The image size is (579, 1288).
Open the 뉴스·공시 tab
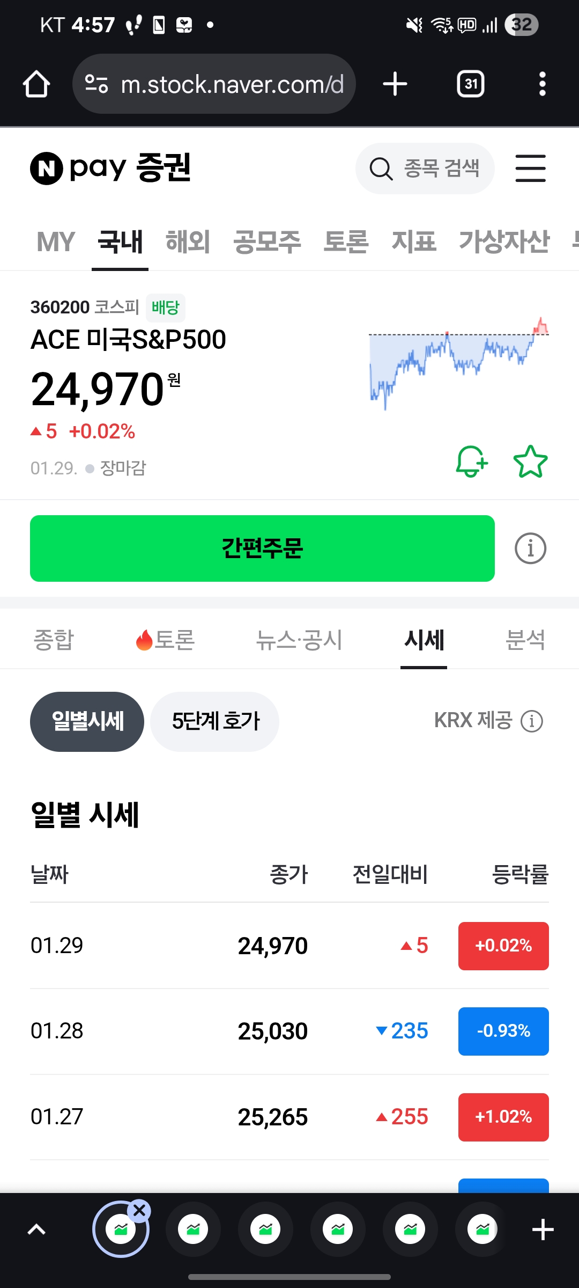pos(299,640)
